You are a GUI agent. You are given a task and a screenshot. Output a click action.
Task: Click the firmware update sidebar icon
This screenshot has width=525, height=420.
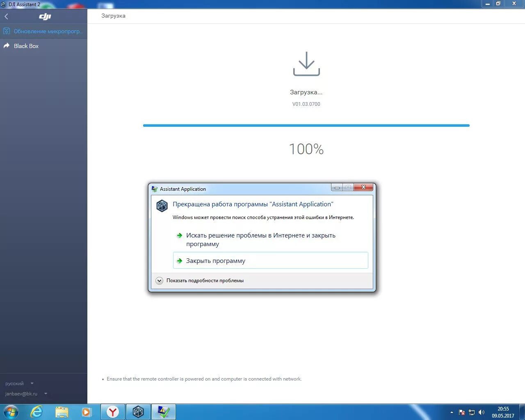(7, 31)
